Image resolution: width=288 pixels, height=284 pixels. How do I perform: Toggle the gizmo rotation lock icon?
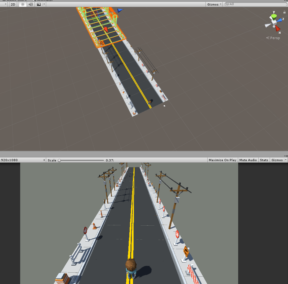[284, 12]
